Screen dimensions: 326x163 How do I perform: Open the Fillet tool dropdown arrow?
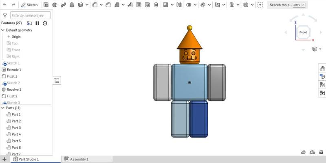tap(101, 5)
